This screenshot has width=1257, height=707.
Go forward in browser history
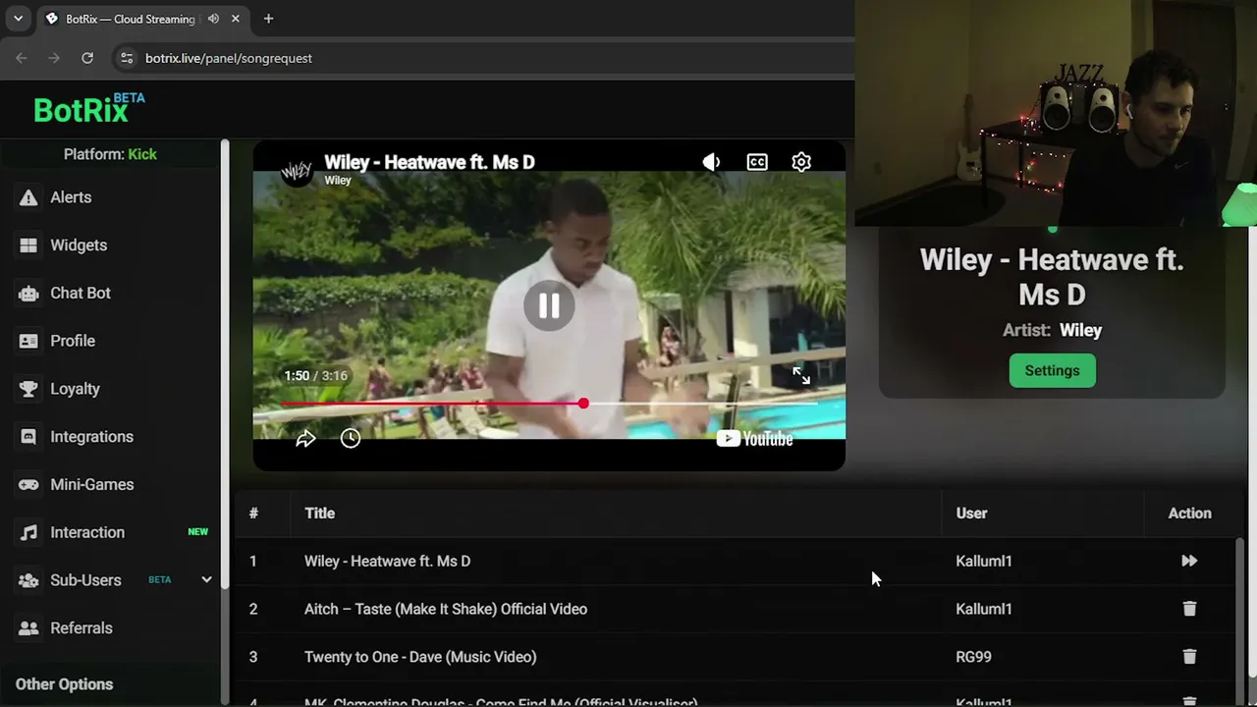click(x=54, y=58)
